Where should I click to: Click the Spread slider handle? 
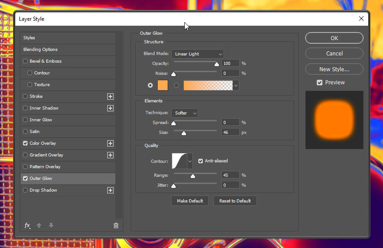(x=173, y=123)
